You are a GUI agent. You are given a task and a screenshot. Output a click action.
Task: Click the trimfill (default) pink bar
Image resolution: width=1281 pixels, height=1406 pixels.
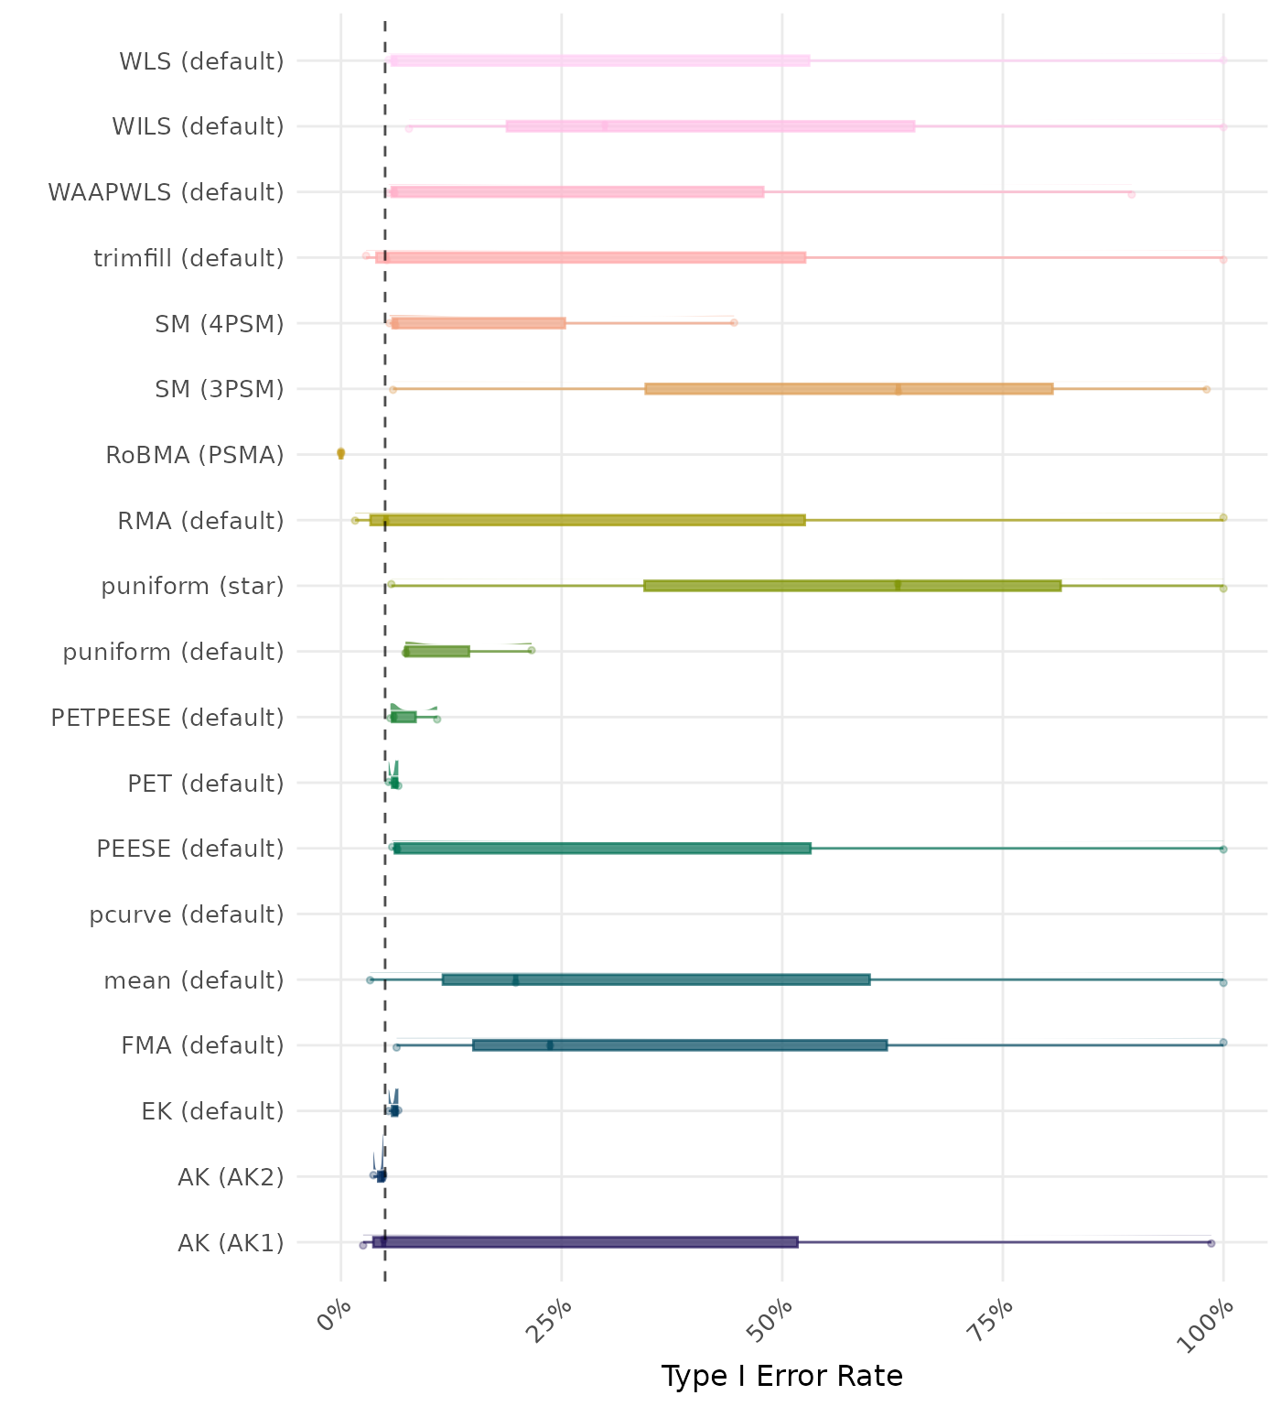pos(590,257)
